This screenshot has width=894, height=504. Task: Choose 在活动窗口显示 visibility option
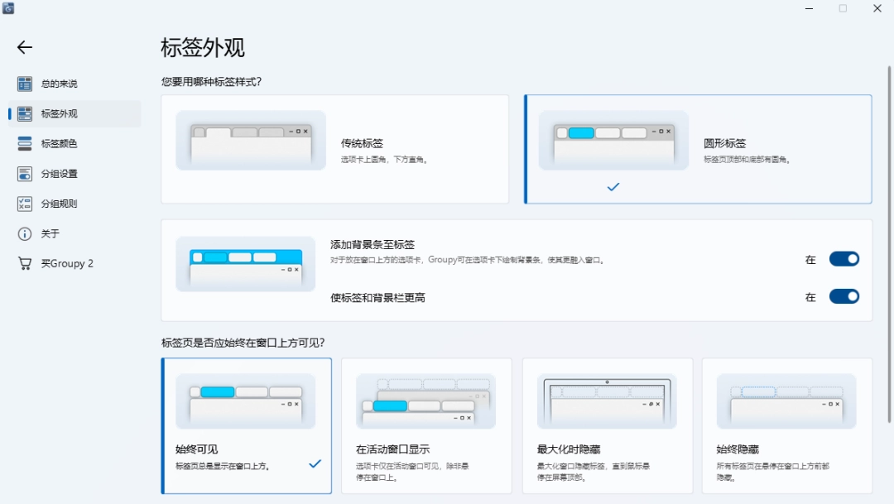(x=426, y=425)
